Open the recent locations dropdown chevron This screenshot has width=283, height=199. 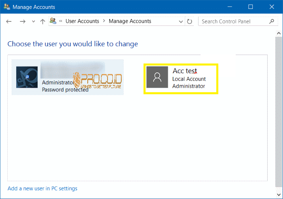(34, 21)
